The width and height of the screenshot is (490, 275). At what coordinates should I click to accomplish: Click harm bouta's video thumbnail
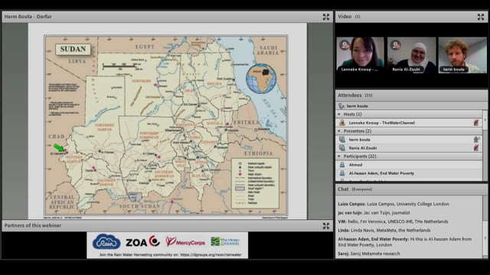[x=462, y=55]
